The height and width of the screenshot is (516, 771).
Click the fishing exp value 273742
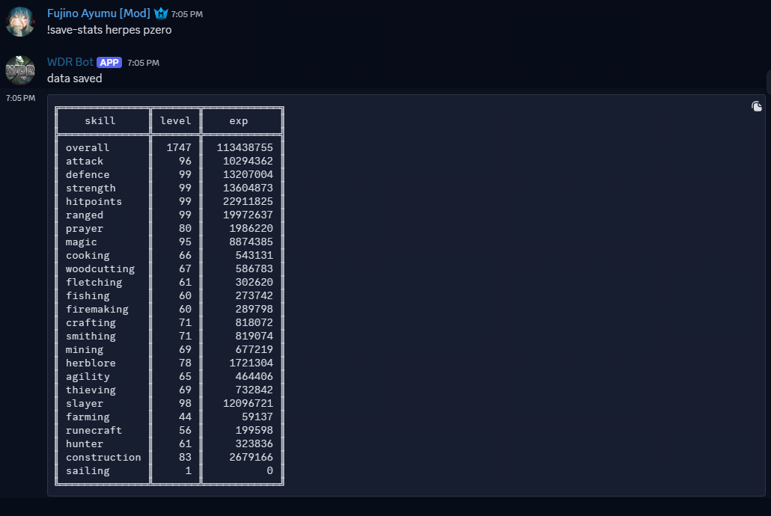point(255,295)
